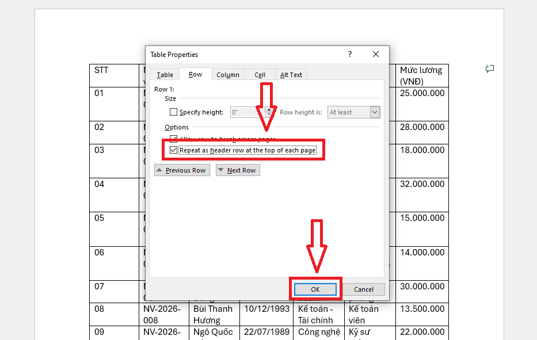The width and height of the screenshot is (537, 340).
Task: Open the Alt Text tab
Action: pos(291,75)
